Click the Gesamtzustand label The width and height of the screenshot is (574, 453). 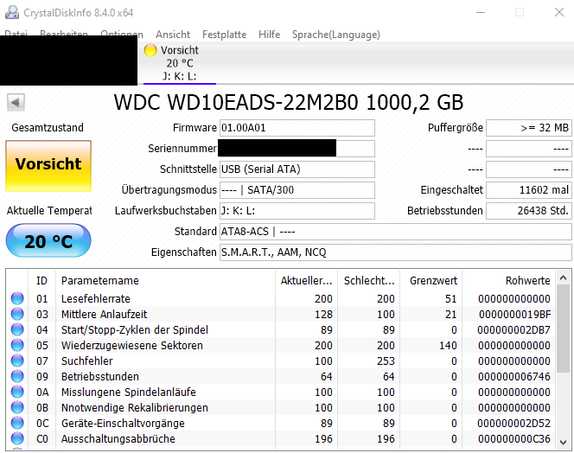[x=48, y=127]
